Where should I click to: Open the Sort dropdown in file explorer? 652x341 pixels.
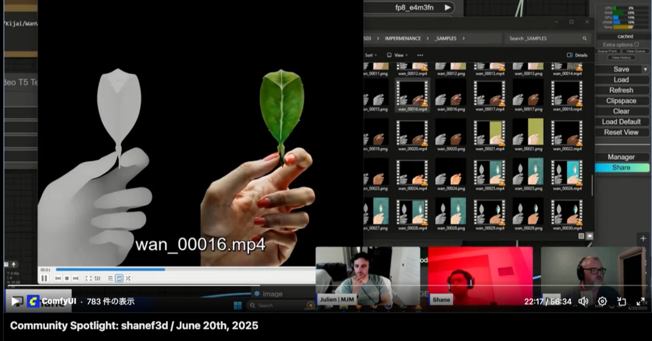[371, 55]
